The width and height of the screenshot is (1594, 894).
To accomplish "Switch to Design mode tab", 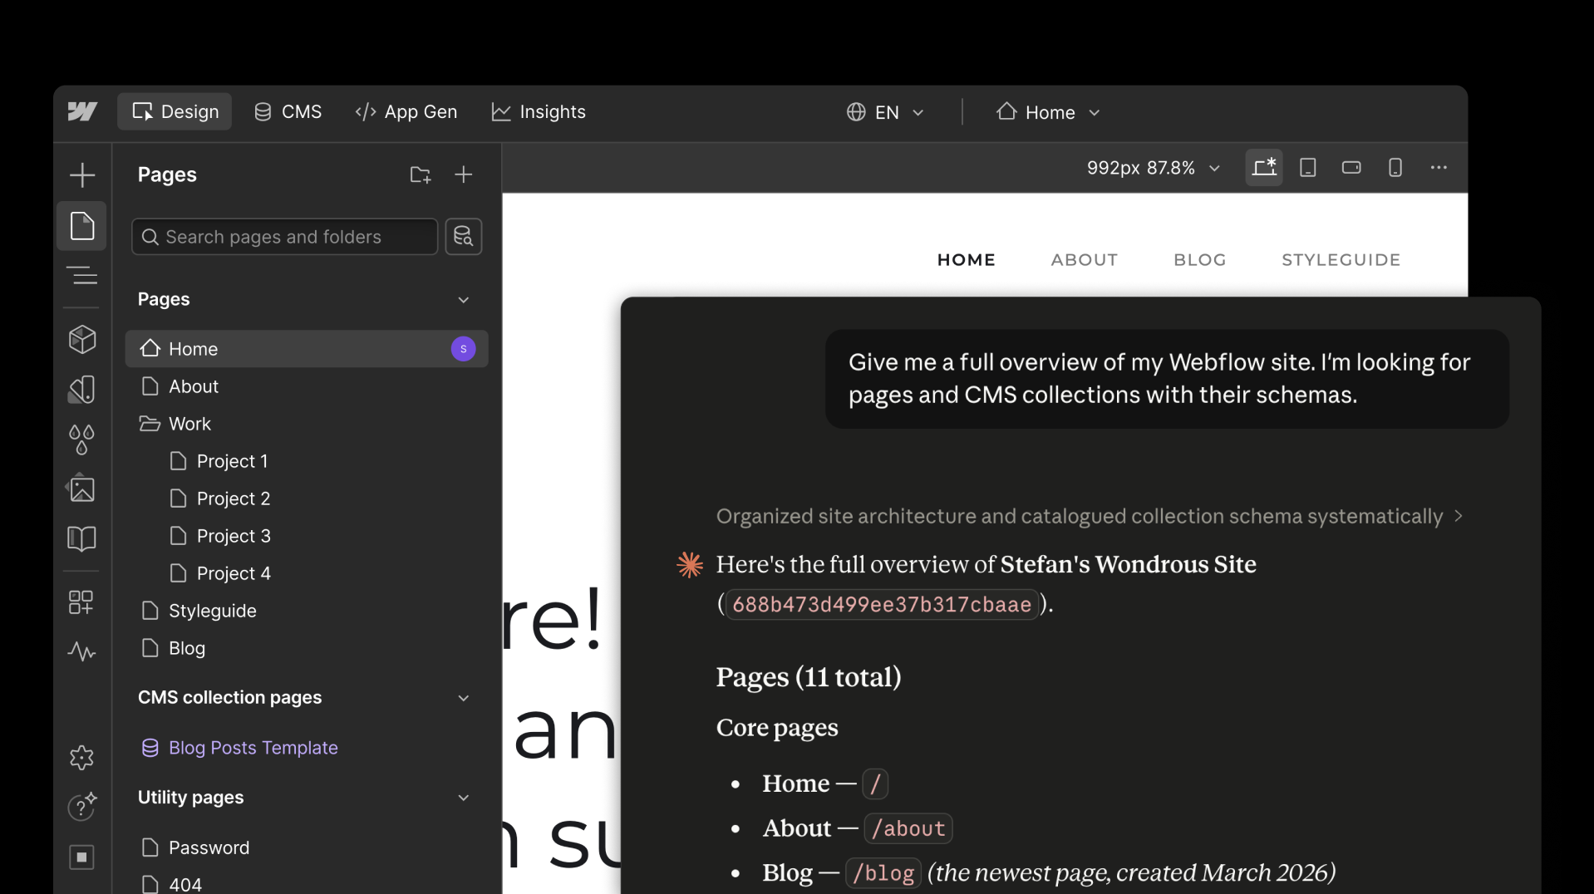I will [175, 111].
